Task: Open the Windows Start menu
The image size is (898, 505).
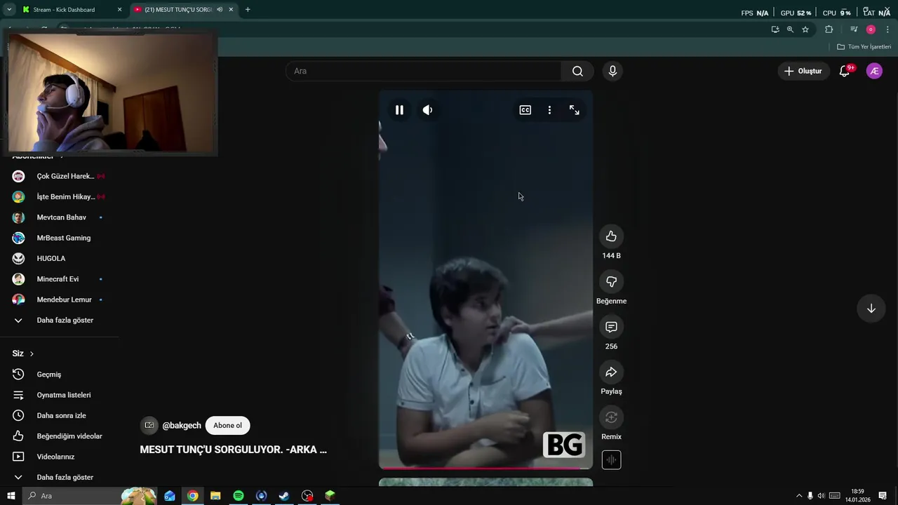Action: (11, 496)
